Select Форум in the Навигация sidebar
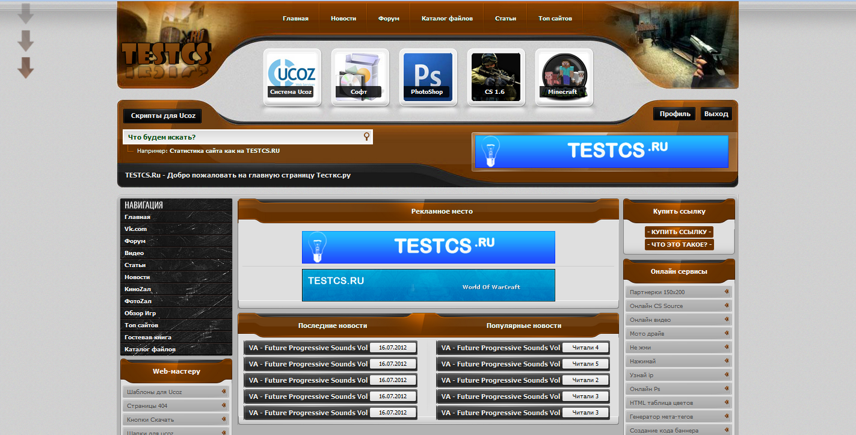The width and height of the screenshot is (856, 435). point(176,241)
